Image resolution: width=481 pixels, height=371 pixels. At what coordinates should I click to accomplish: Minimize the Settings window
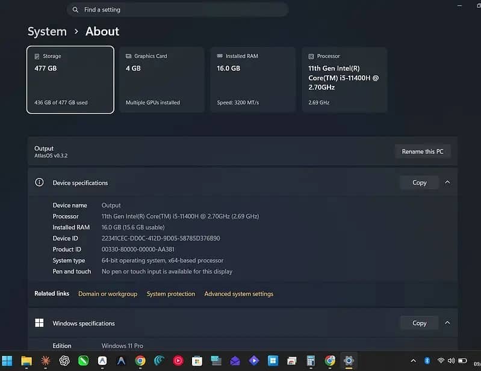pos(459,6)
